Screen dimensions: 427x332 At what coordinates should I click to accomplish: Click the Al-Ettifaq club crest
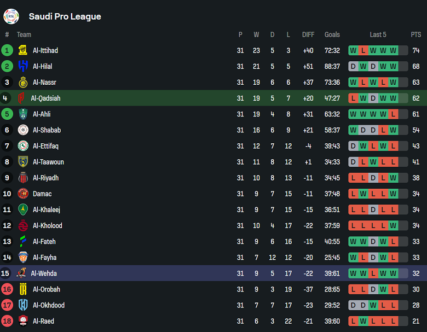pos(23,146)
